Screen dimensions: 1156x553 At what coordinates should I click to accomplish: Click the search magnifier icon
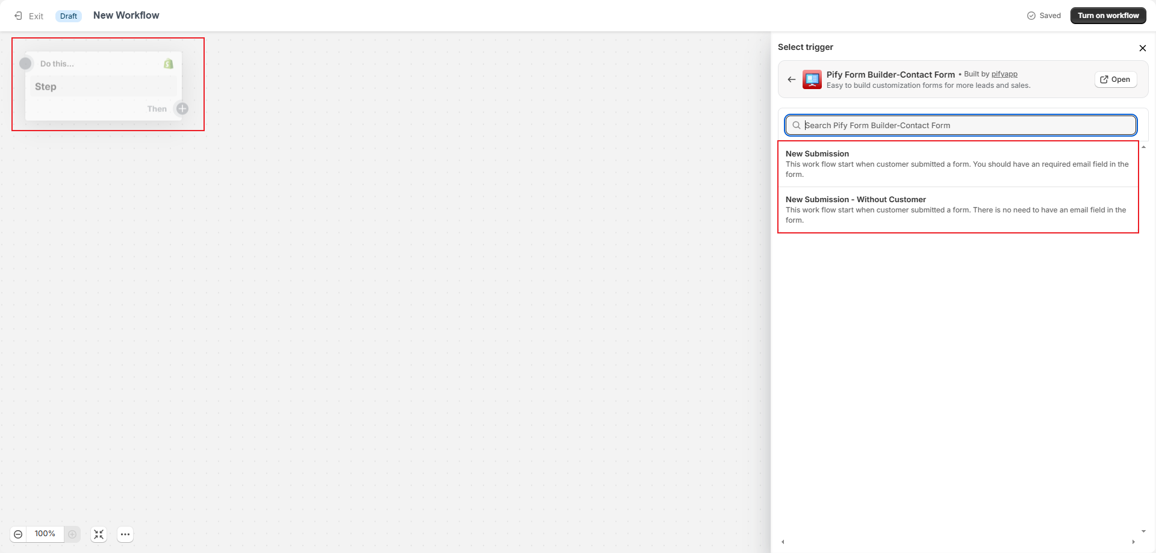coord(797,125)
